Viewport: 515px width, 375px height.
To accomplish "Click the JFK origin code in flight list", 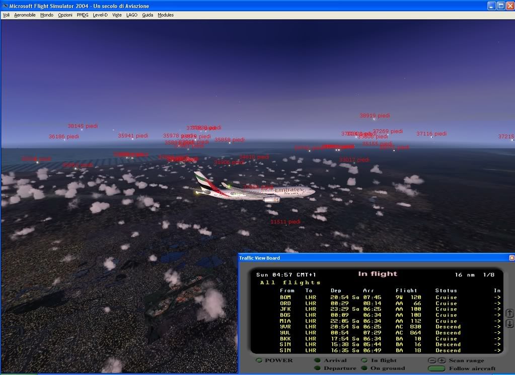I will coord(285,309).
